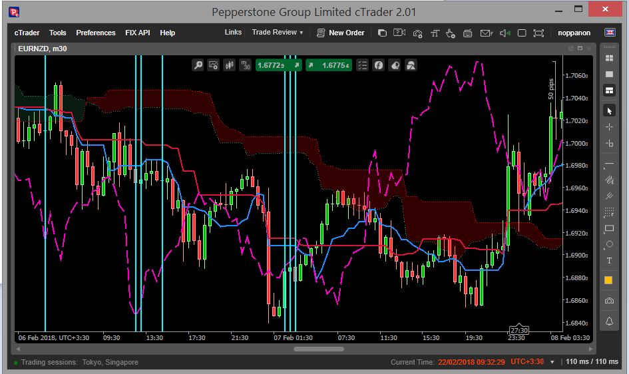This screenshot has height=374, width=629.
Task: Maximize the EURNZD chart panel
Action: [580, 48]
